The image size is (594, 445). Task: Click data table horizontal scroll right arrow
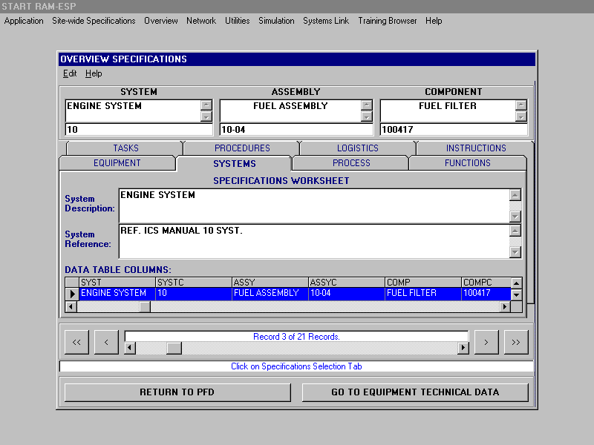point(505,306)
